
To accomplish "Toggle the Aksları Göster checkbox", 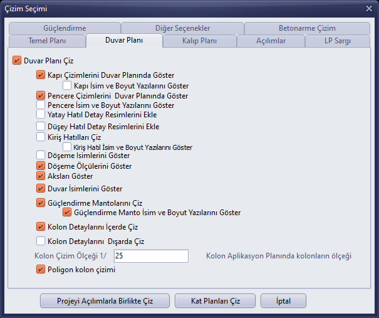I will (41, 176).
